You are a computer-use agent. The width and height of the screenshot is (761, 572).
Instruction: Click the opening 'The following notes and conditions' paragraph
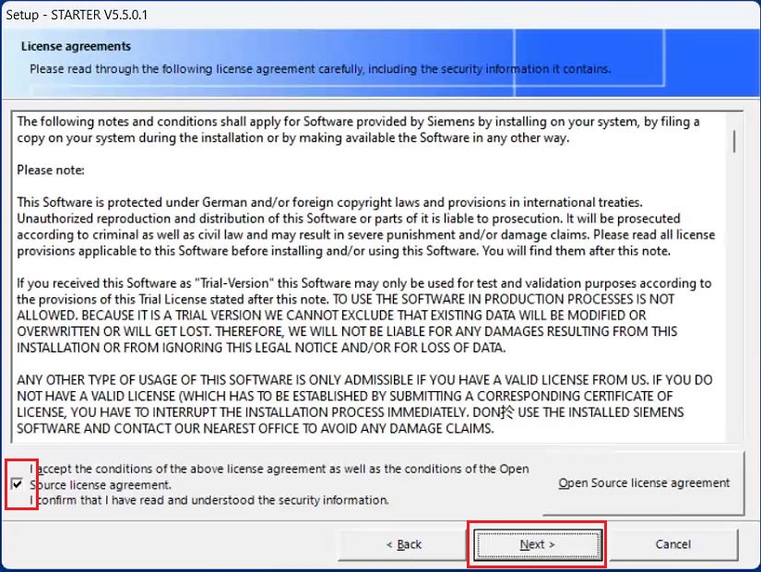(351, 130)
